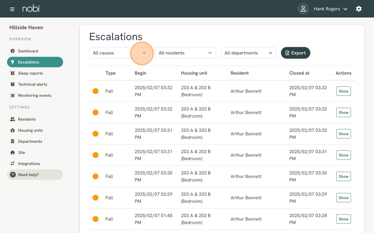This screenshot has width=374, height=233.
Task: Click closed time 2025/02/07 03:28 PM
Action: pyautogui.click(x=308, y=219)
